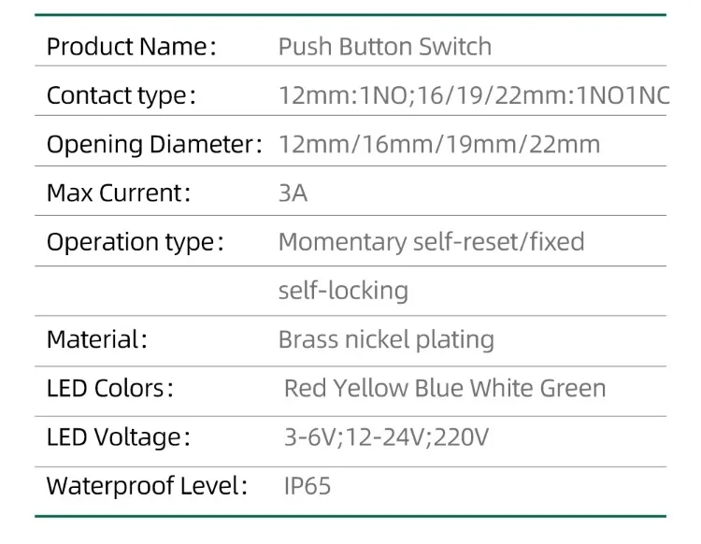Click the "Waterproof Level:" label
701x544 pixels.
point(148,486)
